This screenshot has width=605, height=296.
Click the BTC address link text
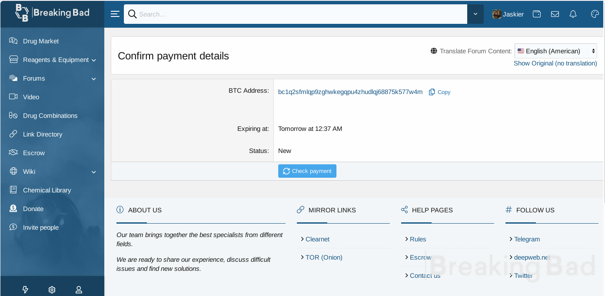pos(350,92)
